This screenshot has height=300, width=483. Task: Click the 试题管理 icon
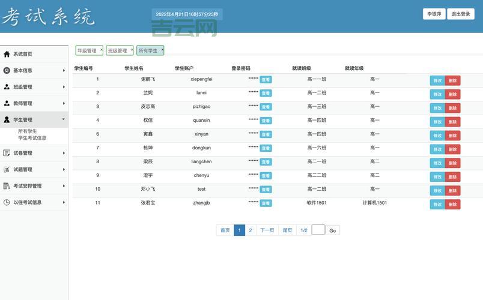(7, 169)
